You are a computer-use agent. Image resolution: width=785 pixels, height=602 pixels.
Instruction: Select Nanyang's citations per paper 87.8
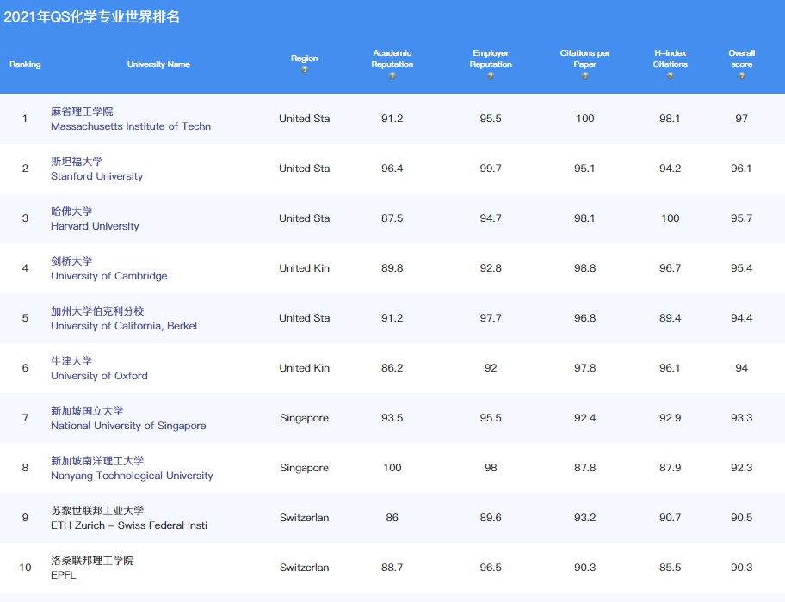pyautogui.click(x=584, y=468)
